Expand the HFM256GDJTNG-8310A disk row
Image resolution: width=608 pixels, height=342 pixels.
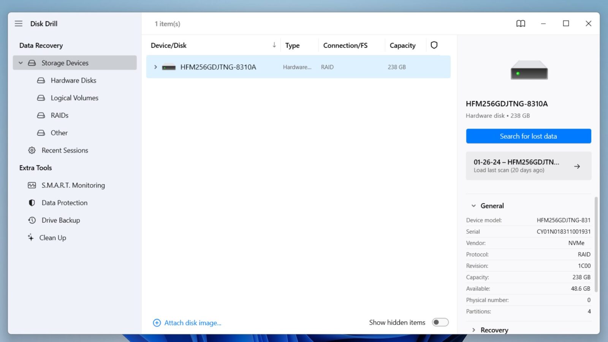[x=155, y=67]
